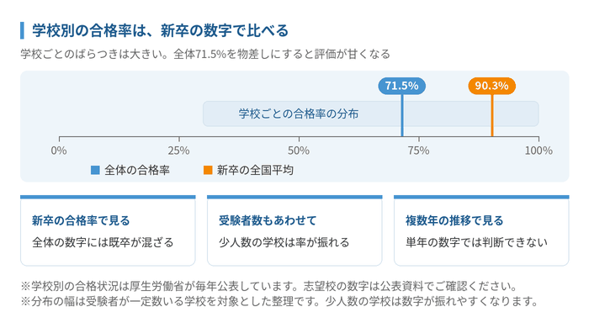
Task: Click the 50% axis tick label
Action: click(x=299, y=151)
